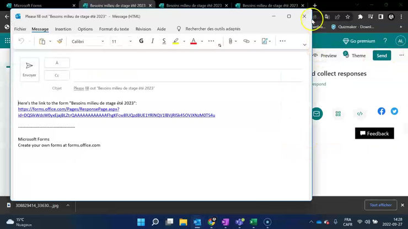
Task: Select the Format Painter brush
Action: 60,41
